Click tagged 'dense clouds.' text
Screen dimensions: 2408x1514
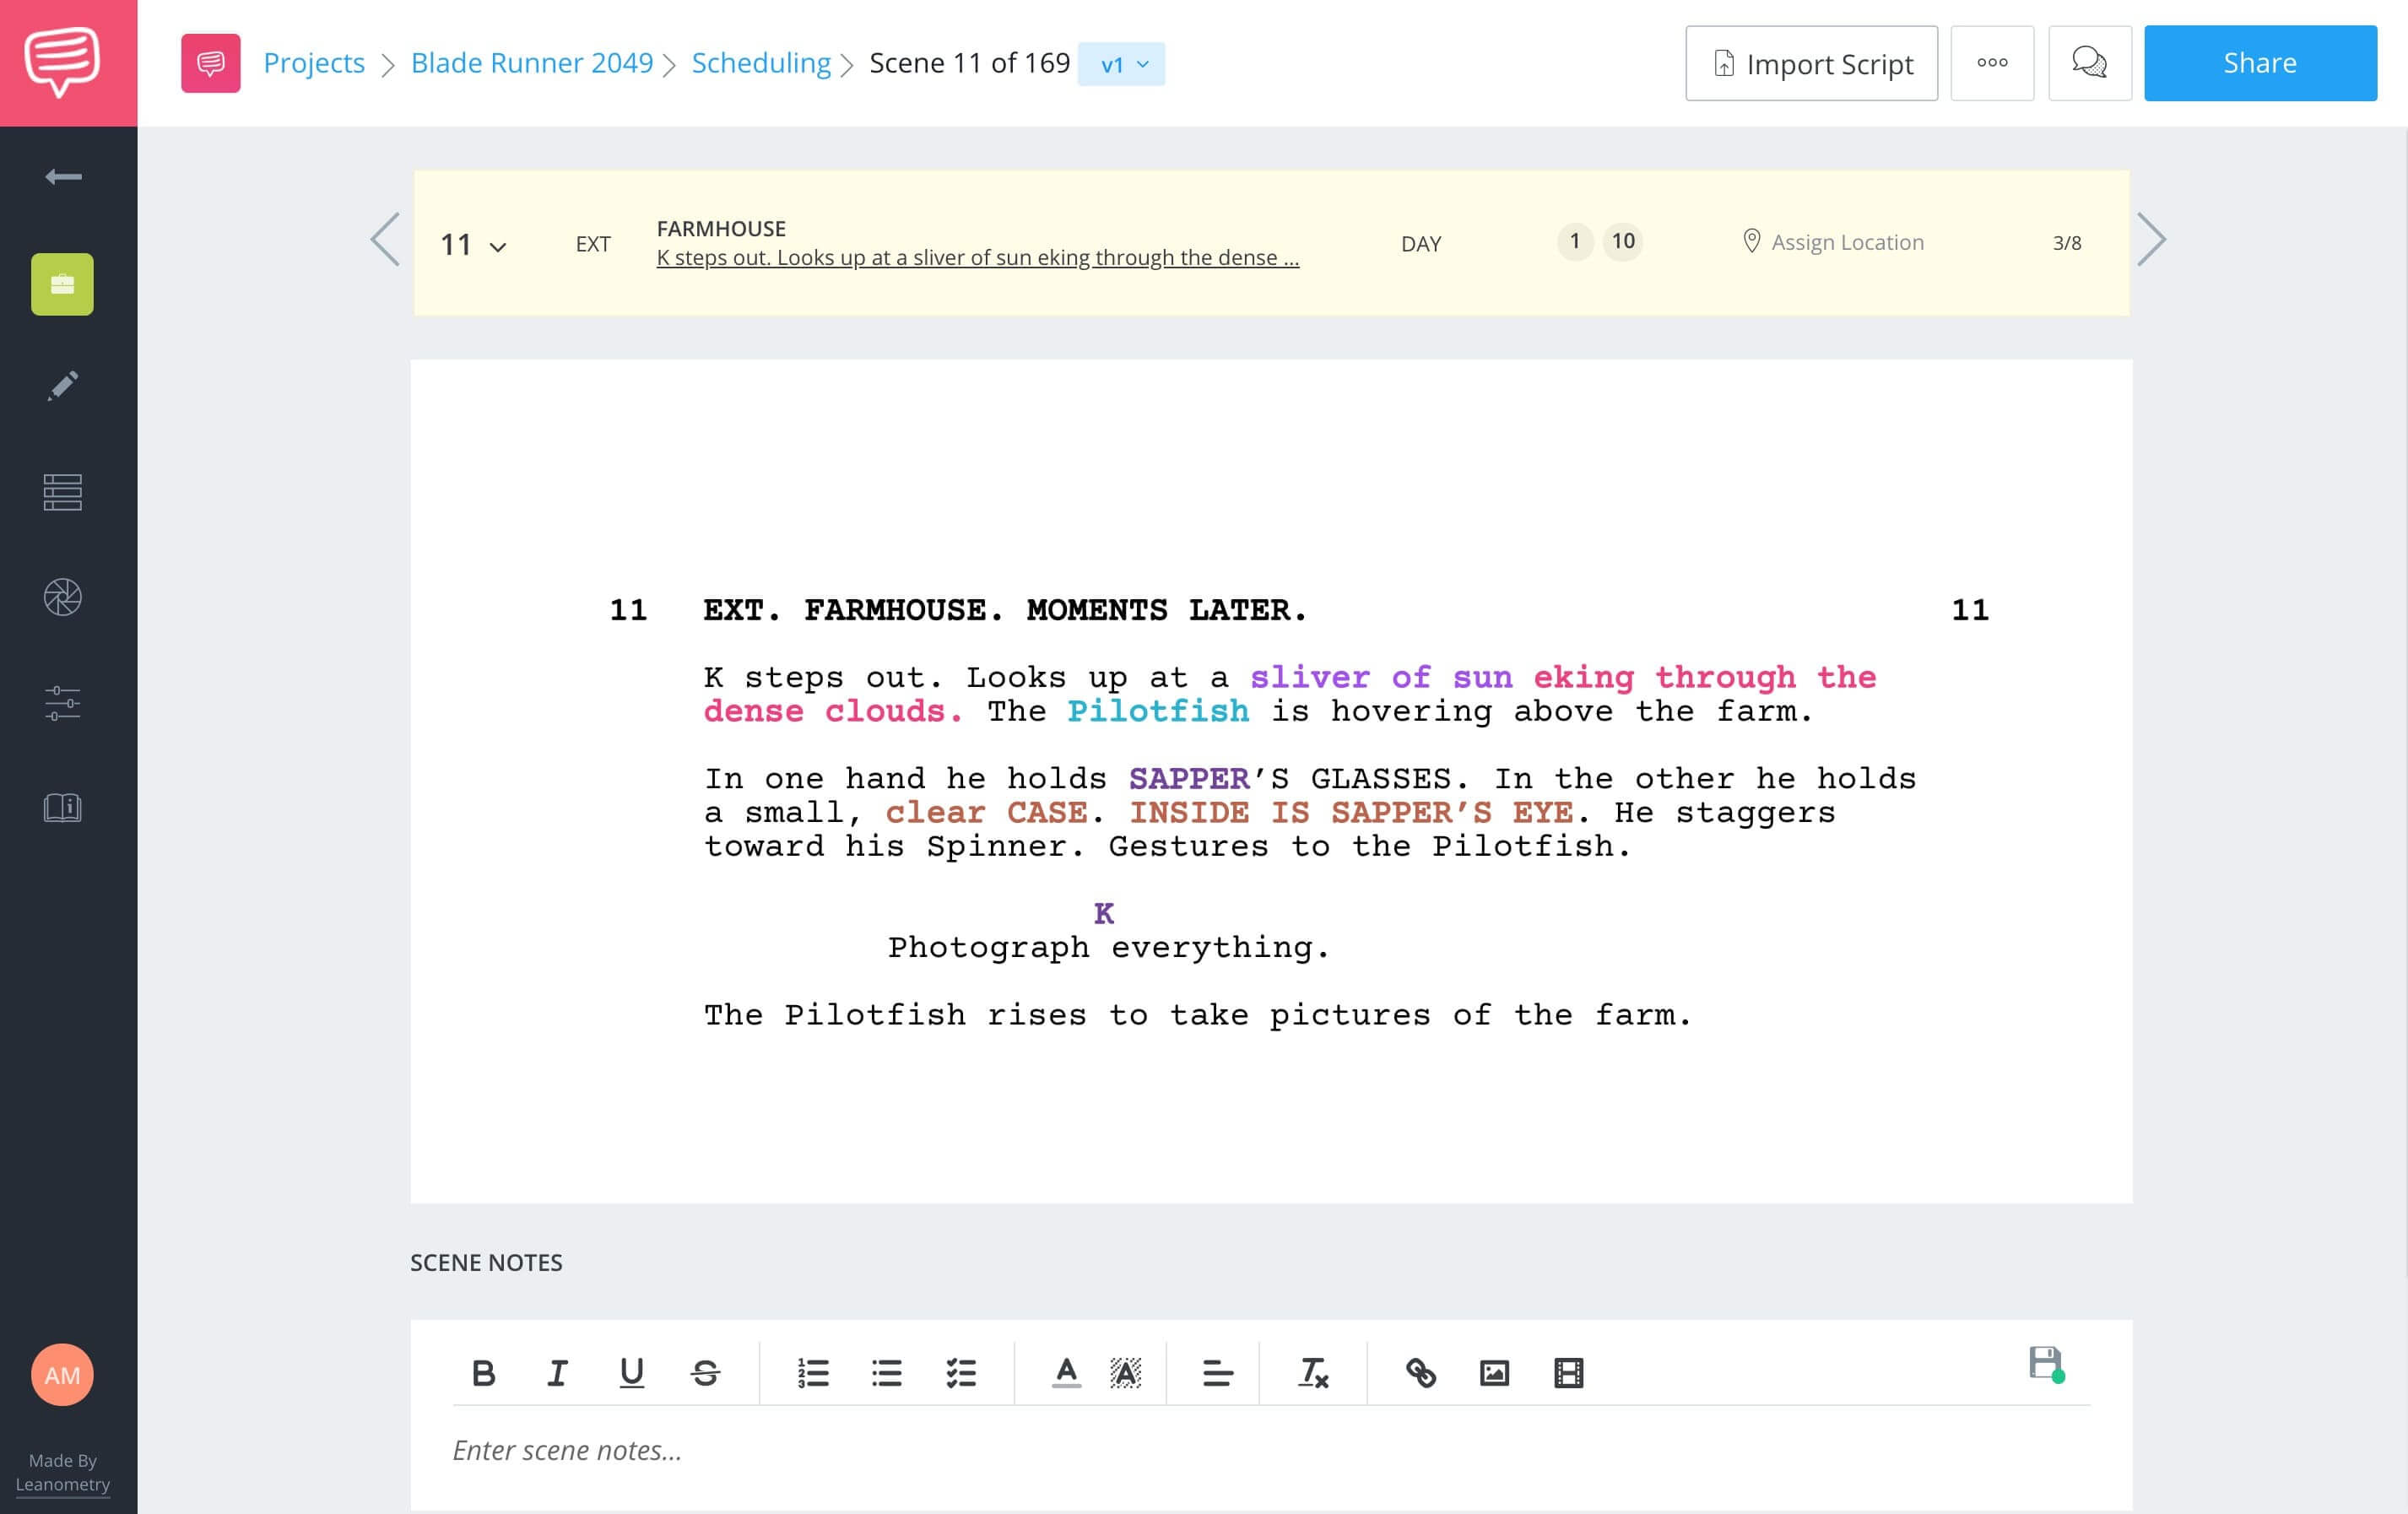click(833, 711)
